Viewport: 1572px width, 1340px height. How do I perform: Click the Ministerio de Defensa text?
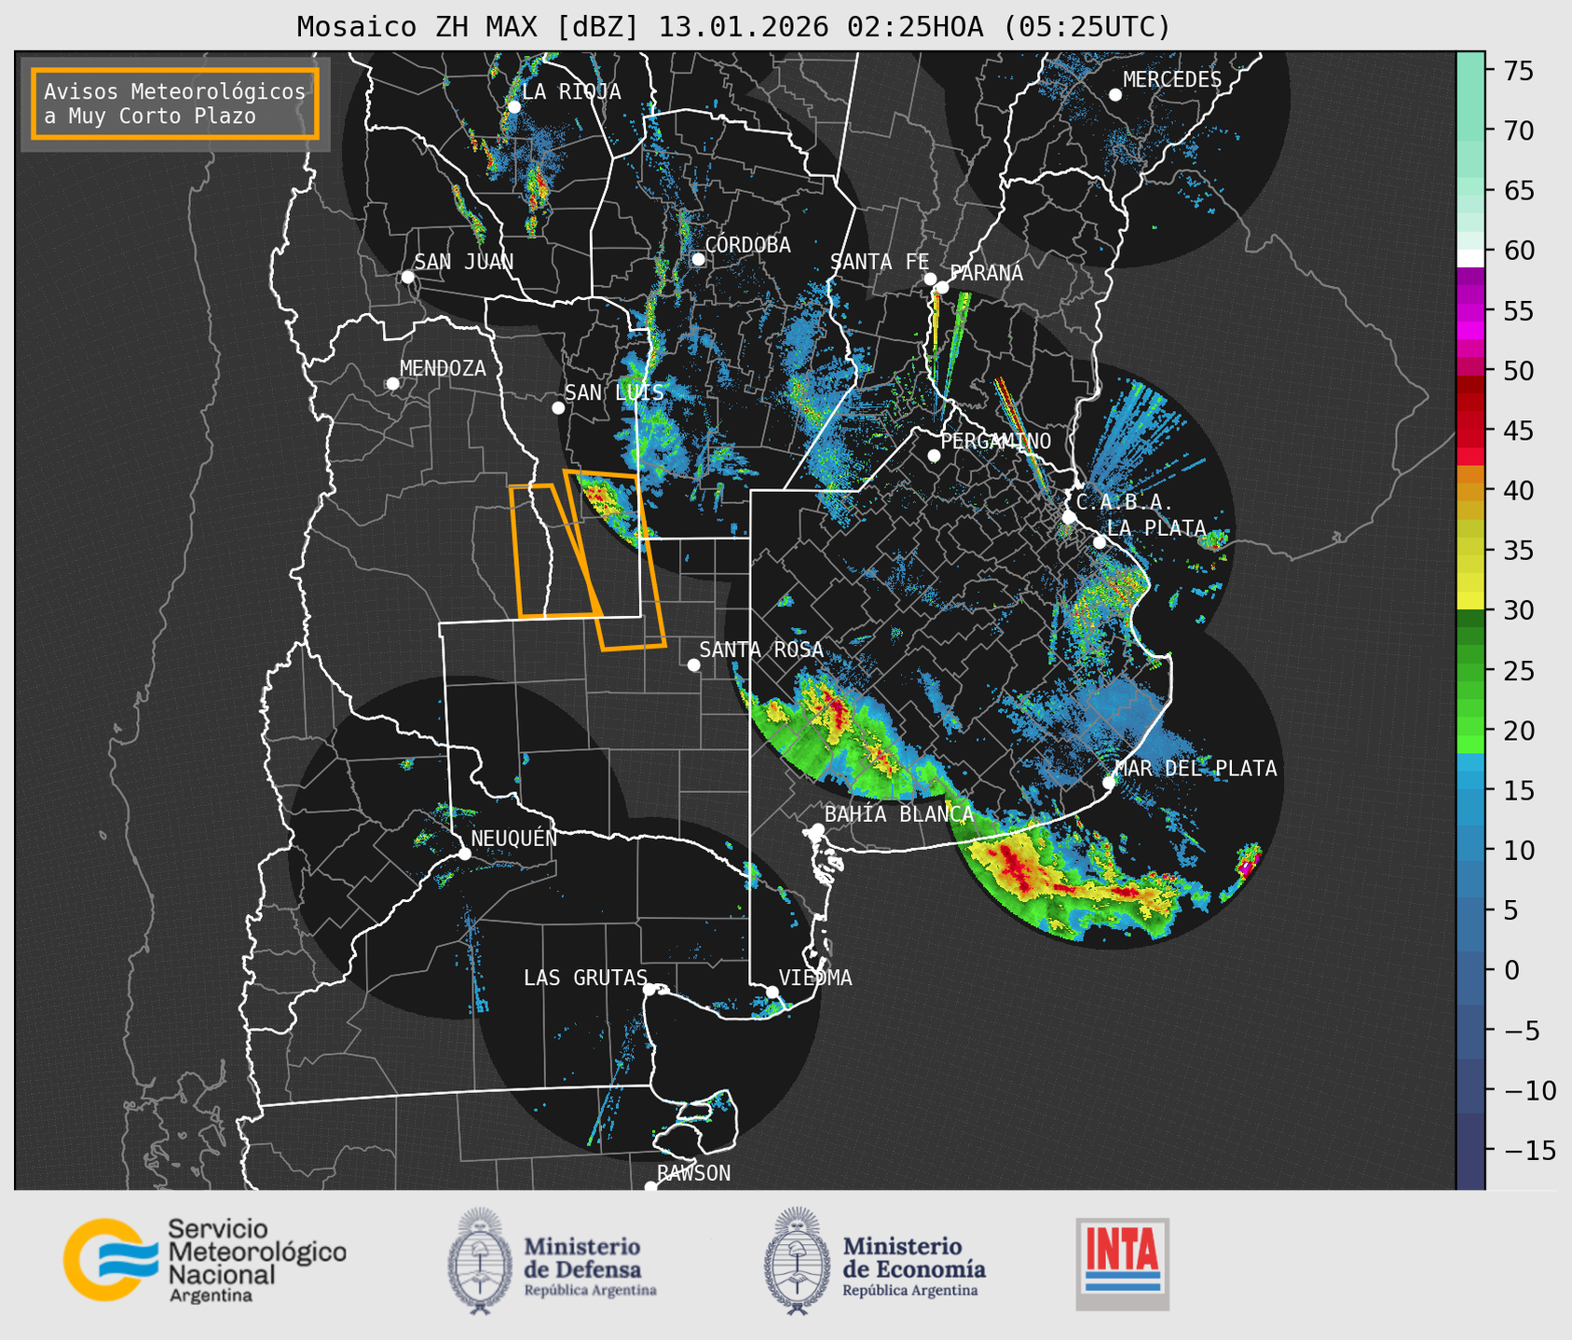click(x=590, y=1265)
